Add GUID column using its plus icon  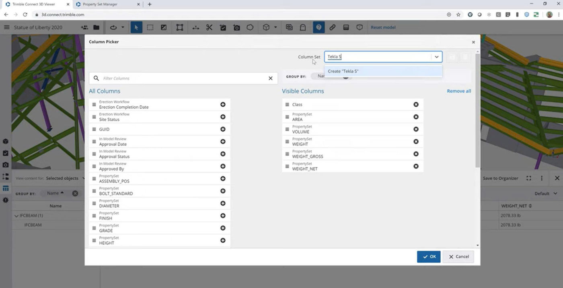[x=223, y=129]
